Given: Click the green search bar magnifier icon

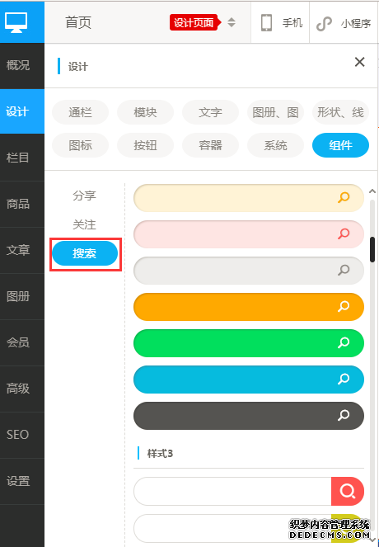Looking at the screenshot, I should [x=344, y=342].
